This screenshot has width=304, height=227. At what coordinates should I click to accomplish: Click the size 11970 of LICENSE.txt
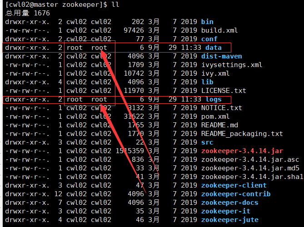pos(134,91)
